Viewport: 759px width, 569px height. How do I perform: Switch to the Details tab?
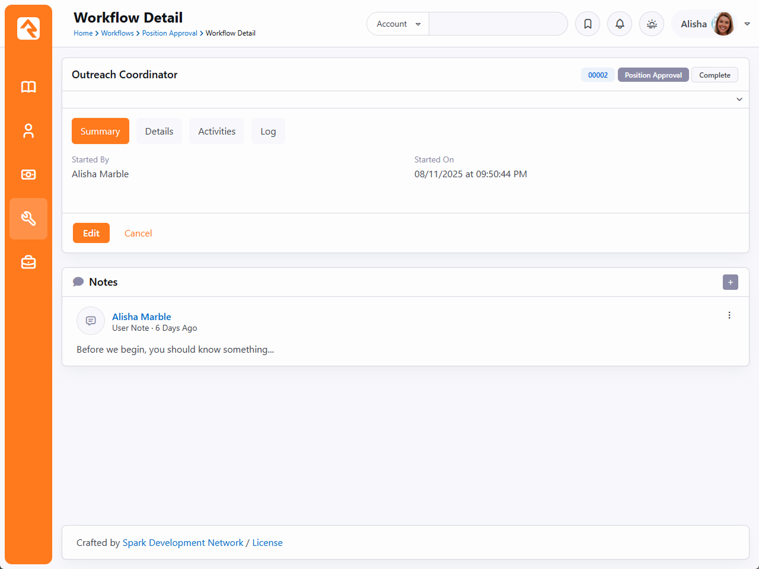pos(159,131)
